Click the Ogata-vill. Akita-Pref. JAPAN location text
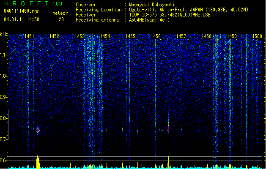266x169 pixels. (189, 10)
